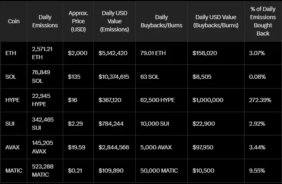Select the Daily Emissions column header

pyautogui.click(x=45, y=21)
